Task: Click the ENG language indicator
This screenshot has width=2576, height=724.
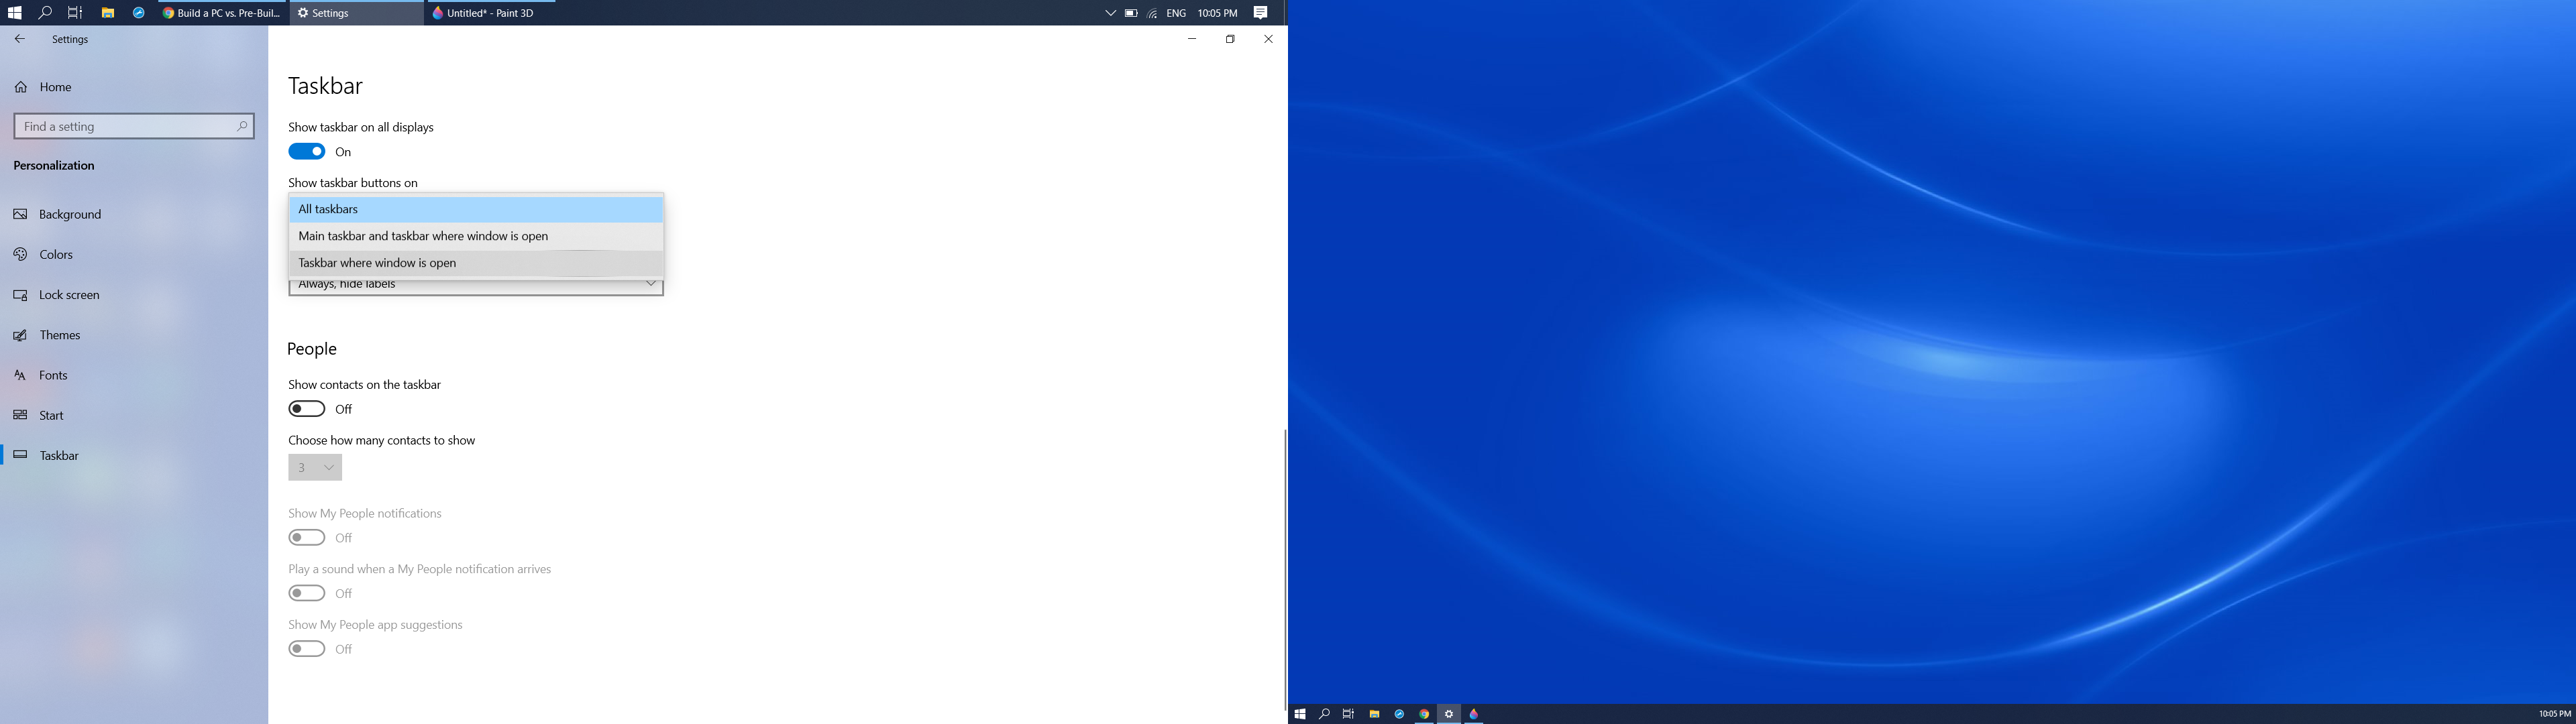Action: coord(1176,13)
